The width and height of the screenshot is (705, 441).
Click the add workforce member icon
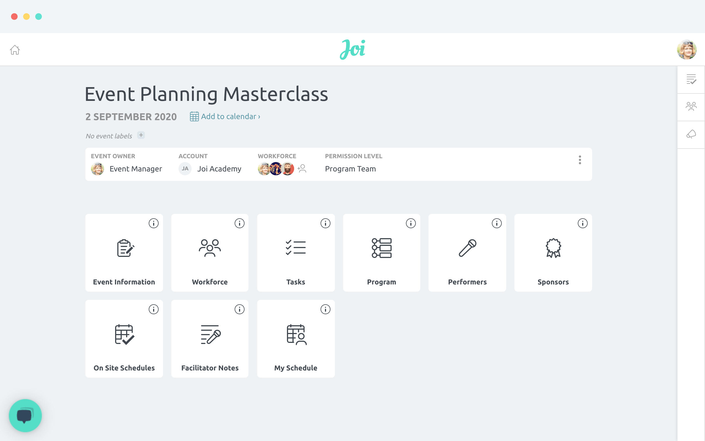pyautogui.click(x=302, y=169)
